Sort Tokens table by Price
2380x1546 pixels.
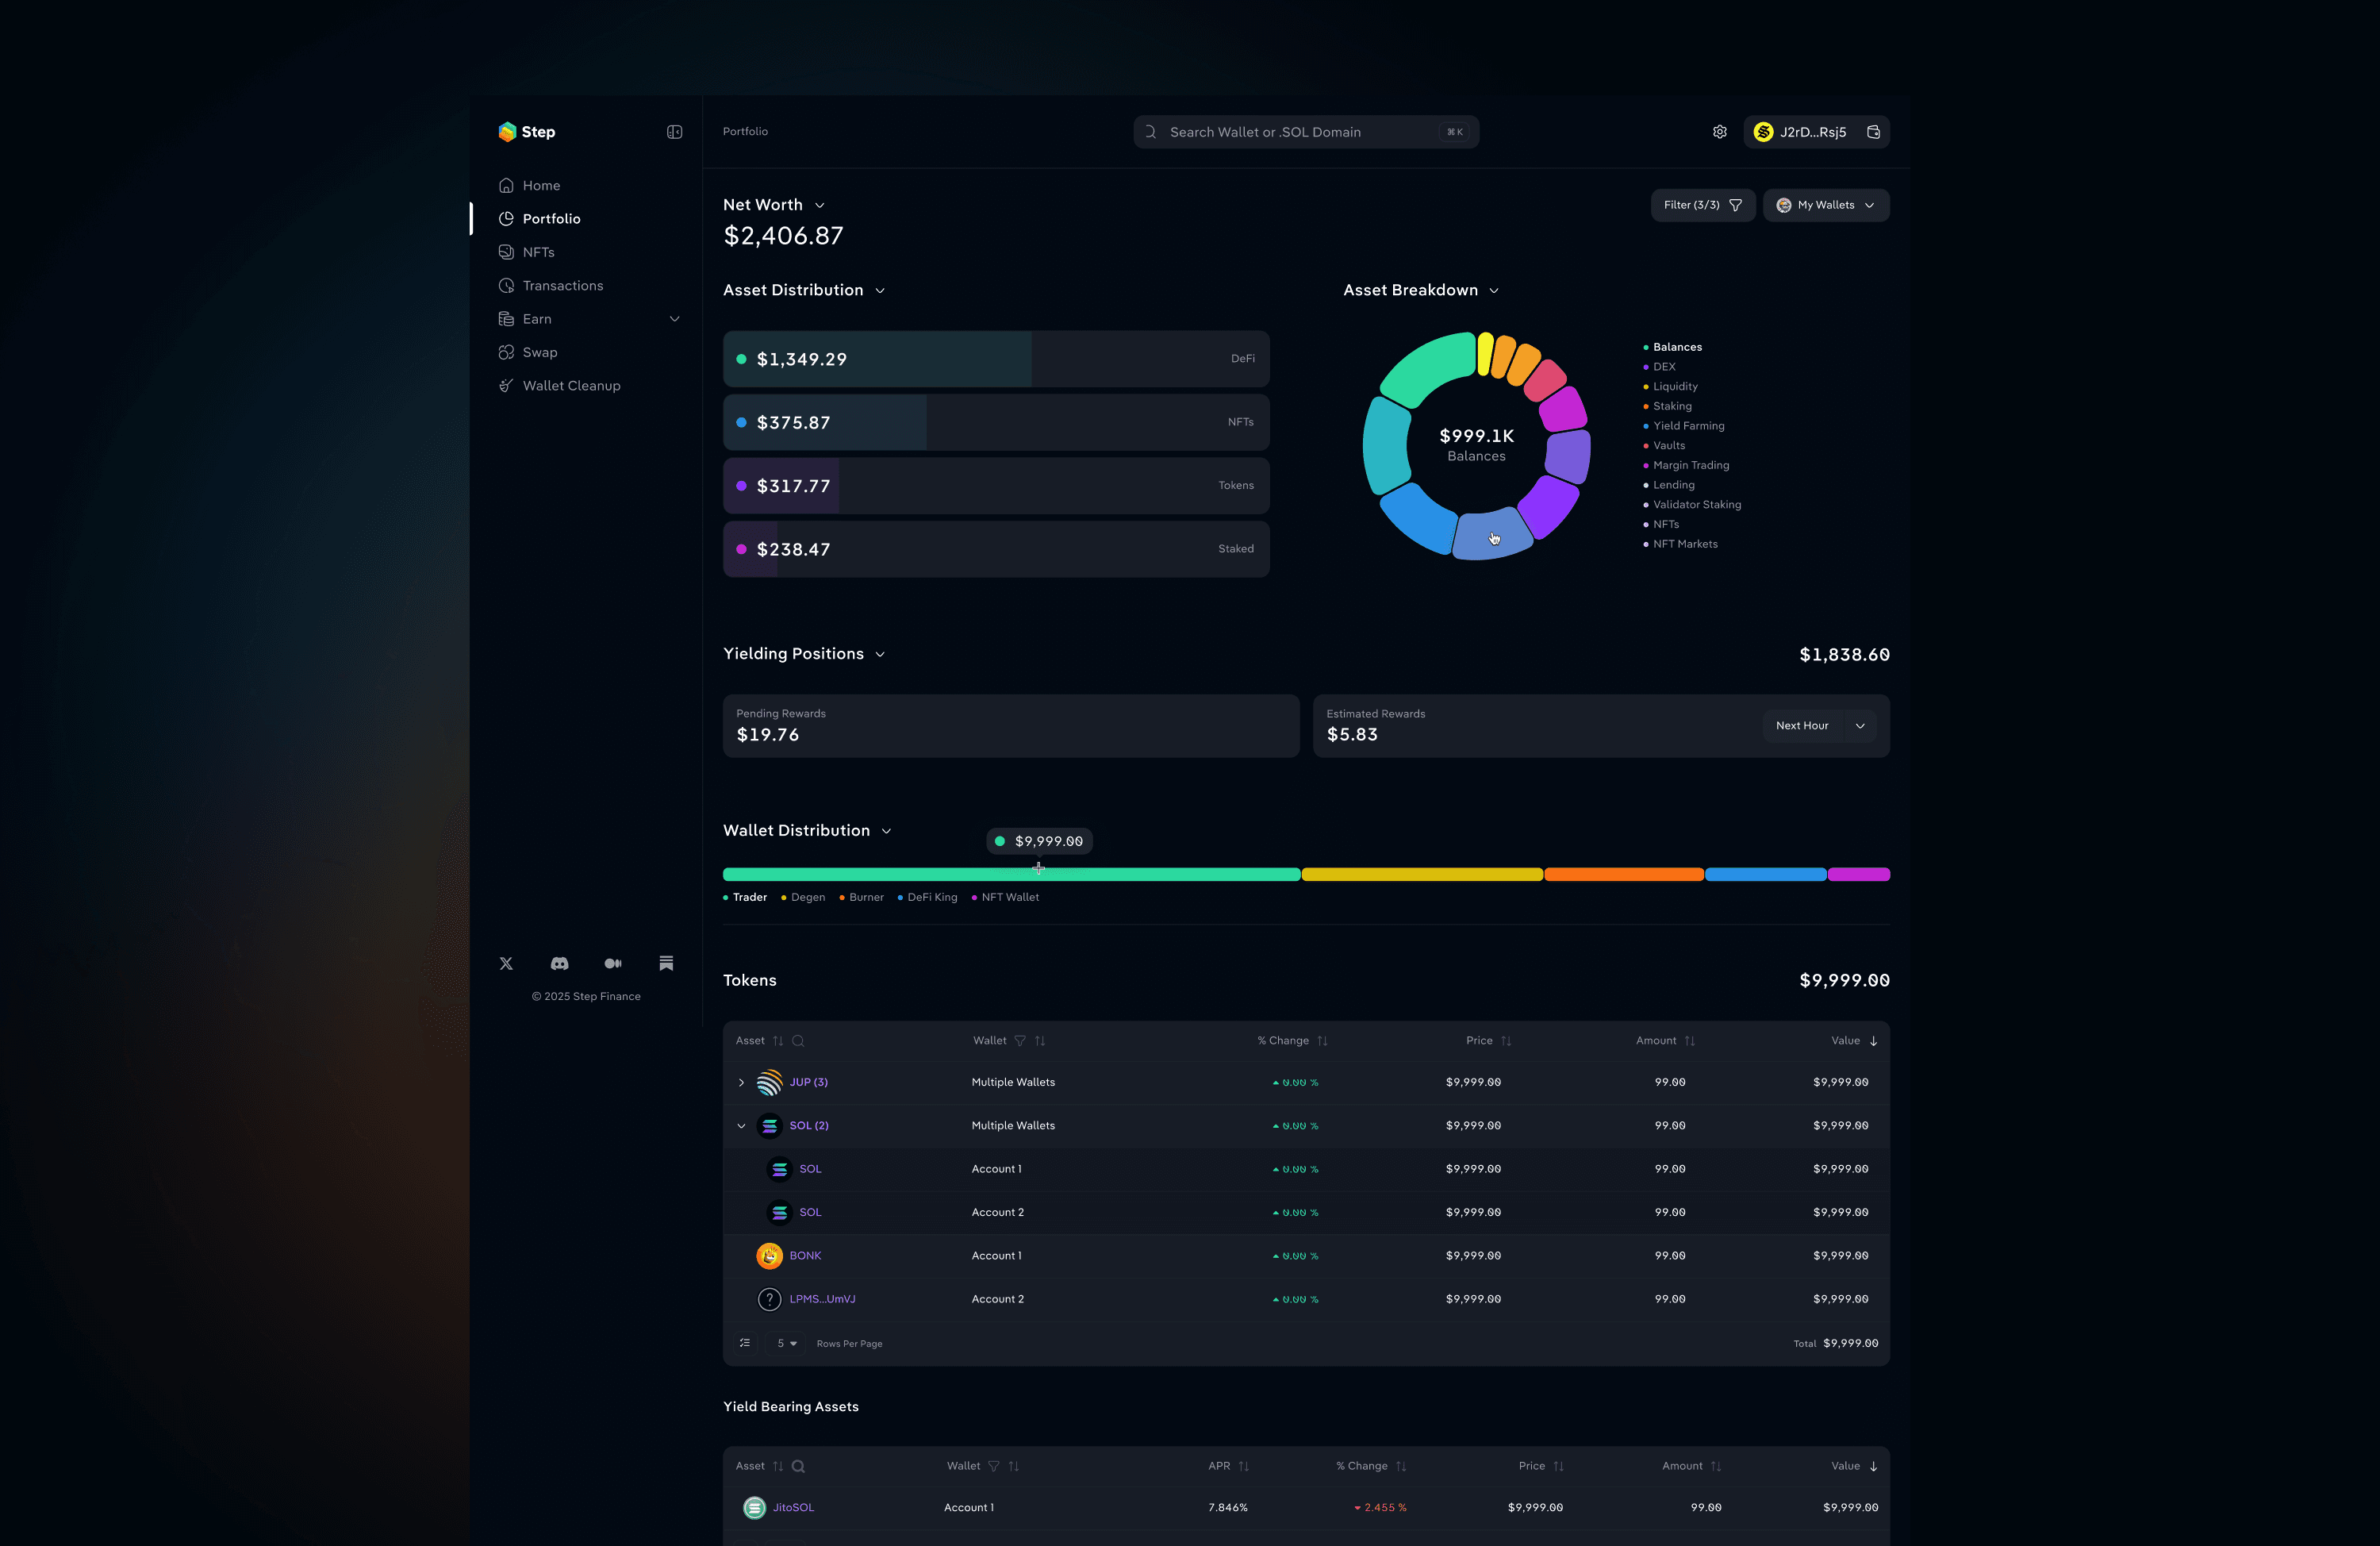tap(1506, 1040)
